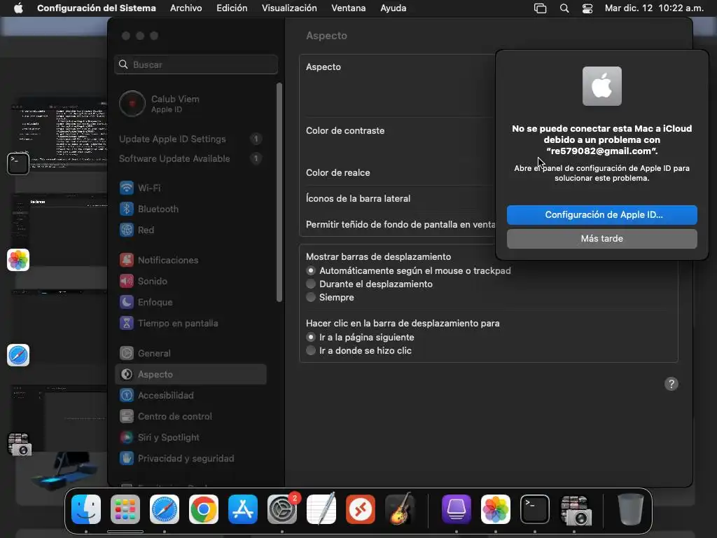Launch Google Chrome from the Dock
This screenshot has width=717, height=538.
[x=204, y=509]
